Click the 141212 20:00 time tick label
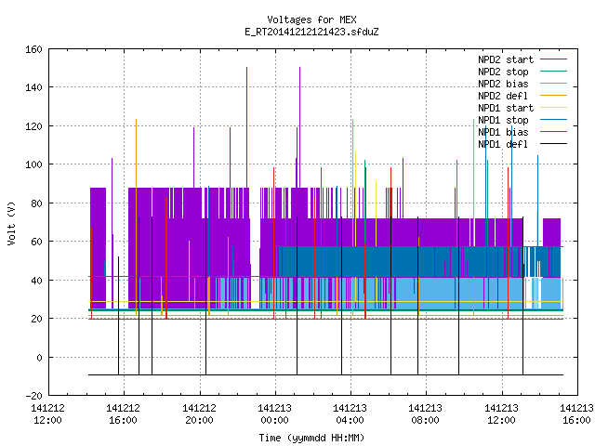The width and height of the screenshot is (595, 446). pos(199,414)
